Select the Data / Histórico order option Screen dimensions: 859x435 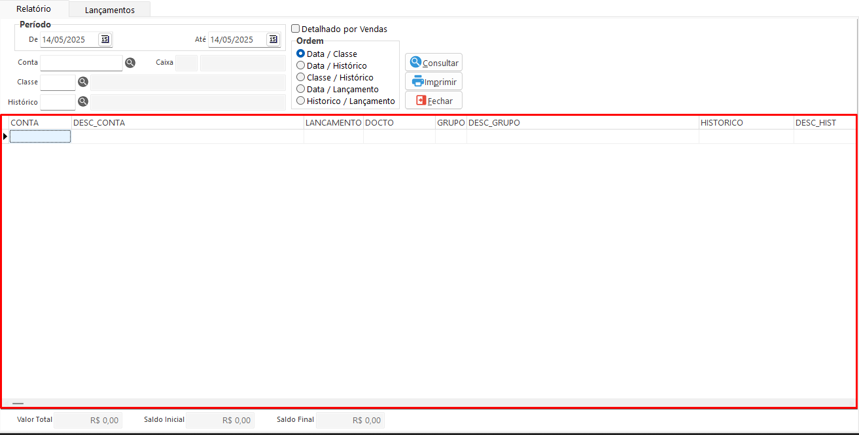(301, 65)
